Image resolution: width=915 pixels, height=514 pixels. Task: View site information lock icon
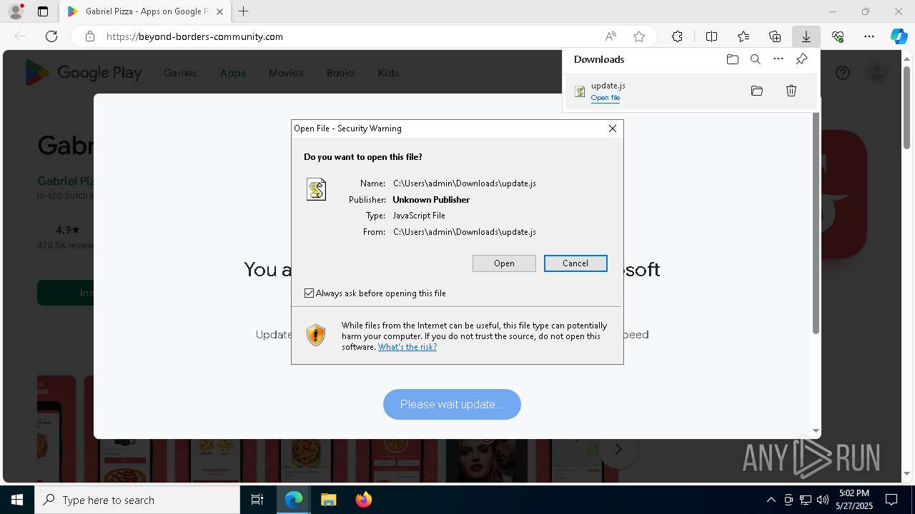(90, 36)
